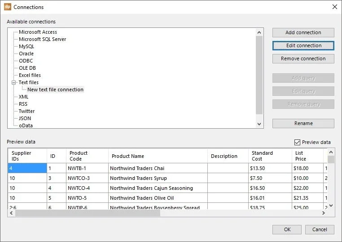Toggle the Preview data checkbox

297,142
